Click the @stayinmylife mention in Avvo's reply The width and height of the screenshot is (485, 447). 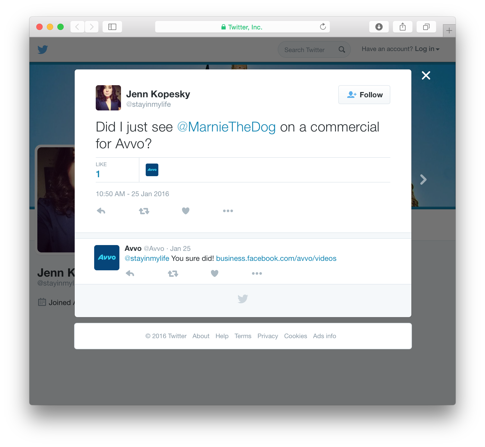(147, 258)
